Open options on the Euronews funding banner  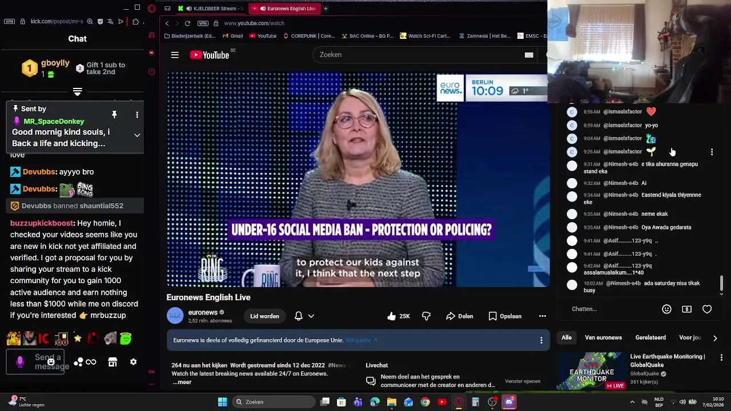click(x=541, y=340)
